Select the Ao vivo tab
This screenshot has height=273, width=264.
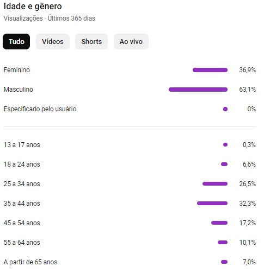(131, 41)
